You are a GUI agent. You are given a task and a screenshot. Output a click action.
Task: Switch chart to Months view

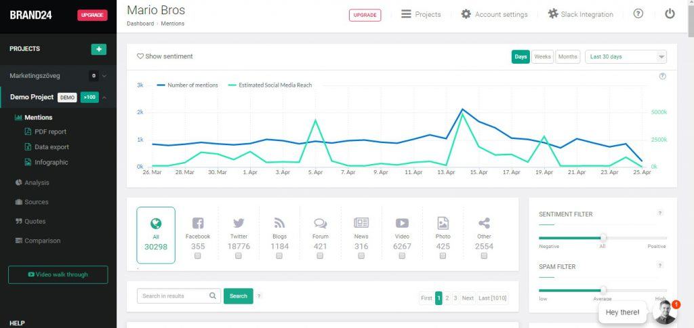point(568,57)
